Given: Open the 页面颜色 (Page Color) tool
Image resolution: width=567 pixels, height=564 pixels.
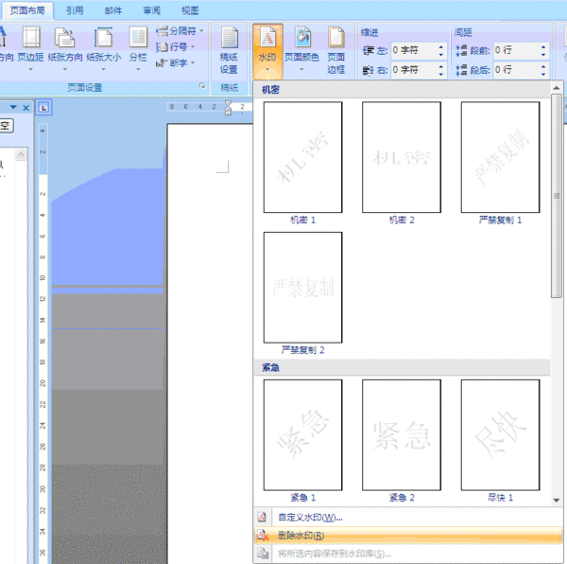Looking at the screenshot, I should click(302, 49).
